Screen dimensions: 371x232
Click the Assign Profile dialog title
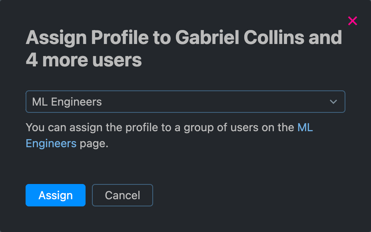point(184,48)
